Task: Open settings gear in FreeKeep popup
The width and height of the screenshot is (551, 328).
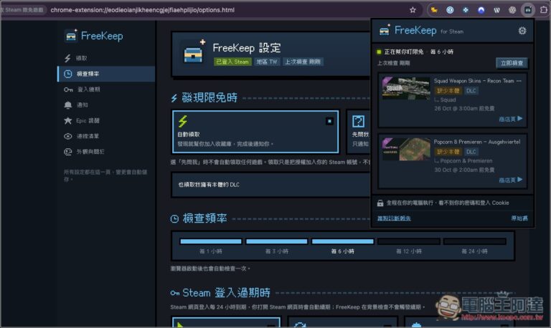Action: pos(522,31)
